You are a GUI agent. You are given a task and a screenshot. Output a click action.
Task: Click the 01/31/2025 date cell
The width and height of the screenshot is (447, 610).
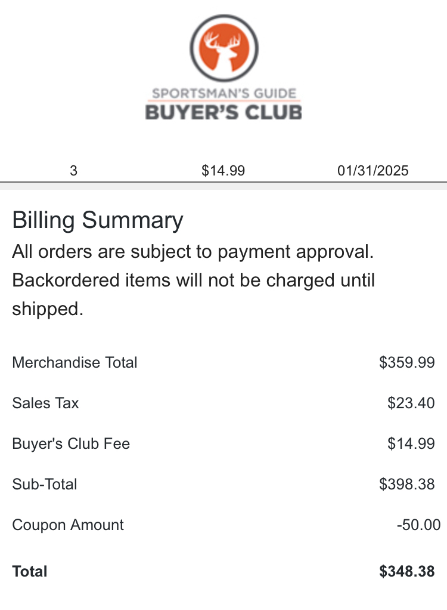[373, 170]
